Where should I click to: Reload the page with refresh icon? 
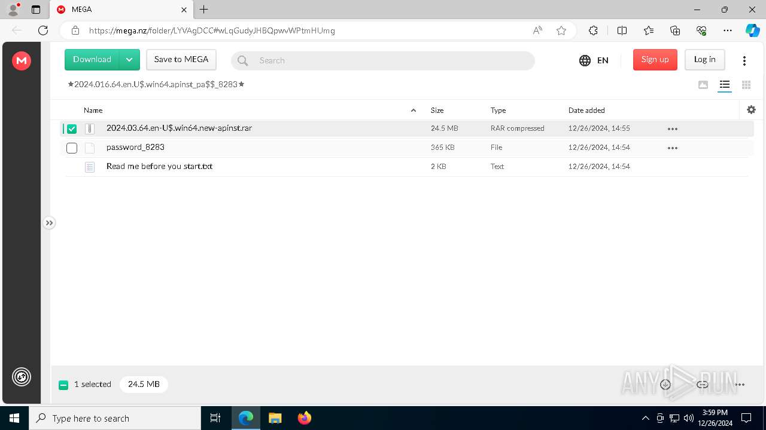coord(43,30)
